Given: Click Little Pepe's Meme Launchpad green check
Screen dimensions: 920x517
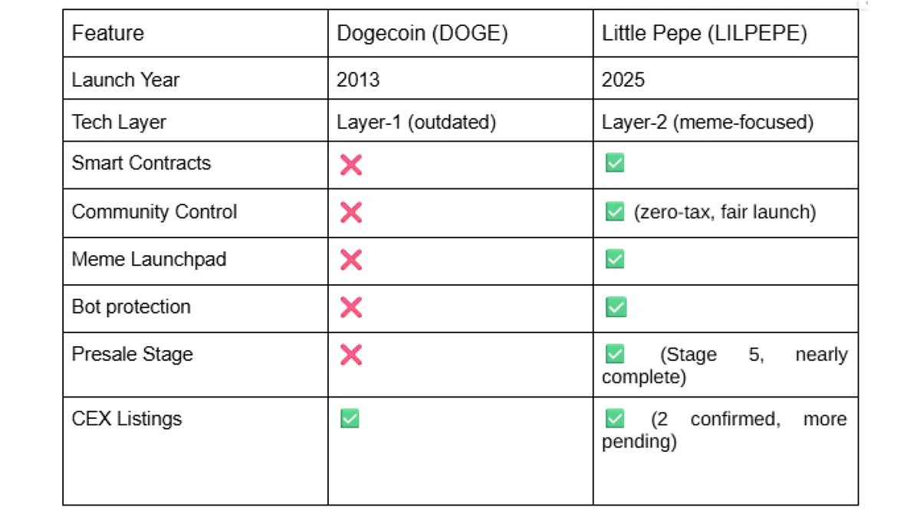Looking at the screenshot, I should 615,259.
